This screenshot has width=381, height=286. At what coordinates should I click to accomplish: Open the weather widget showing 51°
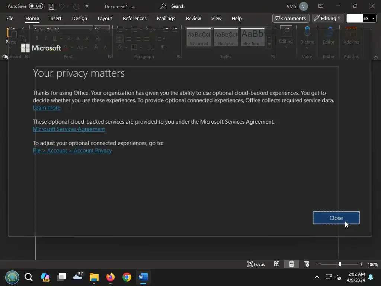[x=78, y=276]
